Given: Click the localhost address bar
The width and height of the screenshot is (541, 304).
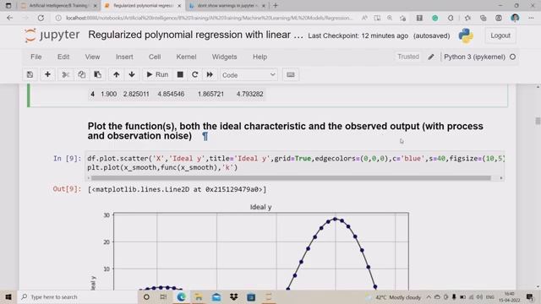Looking at the screenshot, I should (x=209, y=18).
